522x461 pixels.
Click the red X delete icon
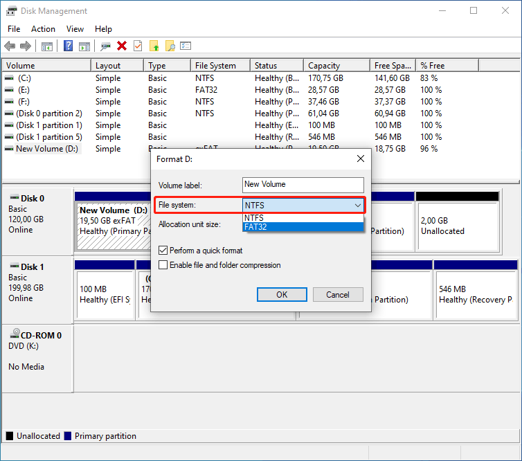coord(122,46)
